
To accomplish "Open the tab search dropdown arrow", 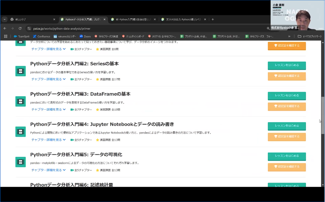I will click(4, 19).
